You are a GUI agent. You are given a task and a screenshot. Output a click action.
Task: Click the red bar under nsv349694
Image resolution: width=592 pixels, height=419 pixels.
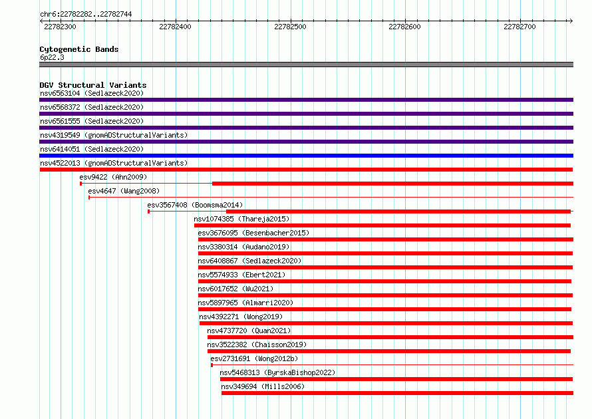click(398, 393)
